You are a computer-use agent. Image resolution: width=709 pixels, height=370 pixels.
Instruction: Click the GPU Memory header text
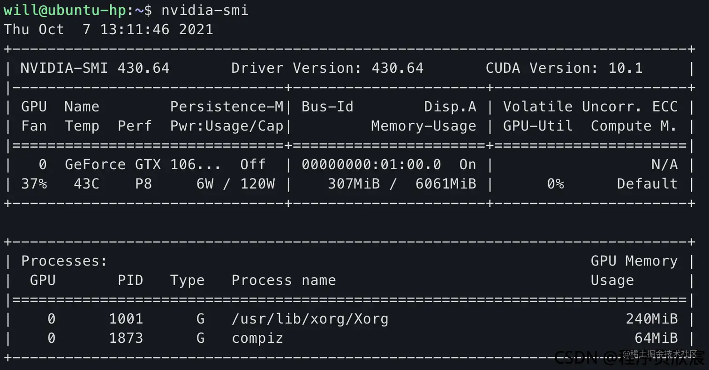click(x=634, y=261)
